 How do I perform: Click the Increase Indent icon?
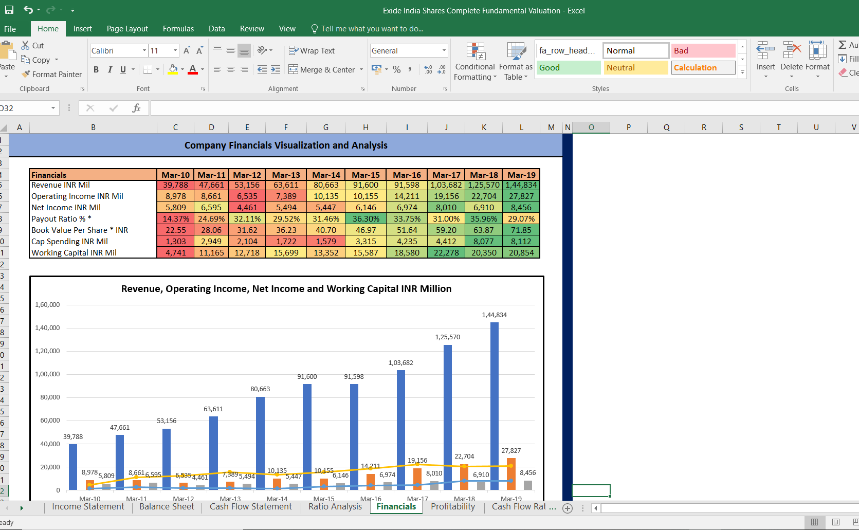pyautogui.click(x=276, y=69)
